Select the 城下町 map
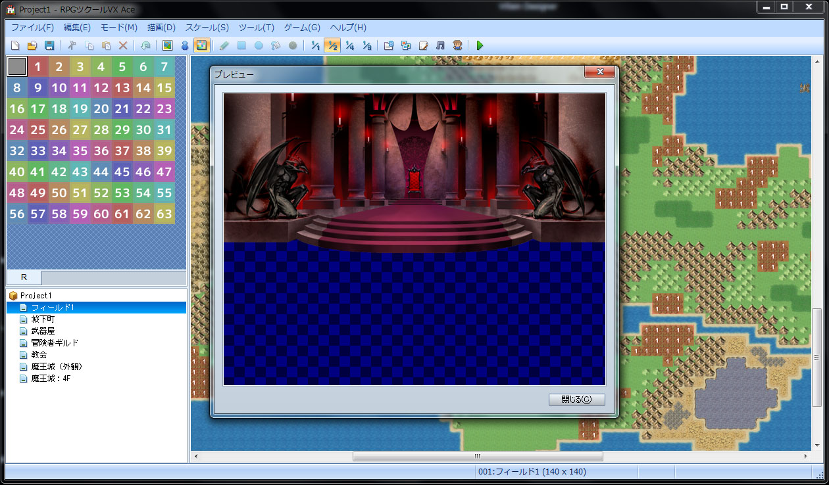The height and width of the screenshot is (485, 829). click(x=43, y=319)
